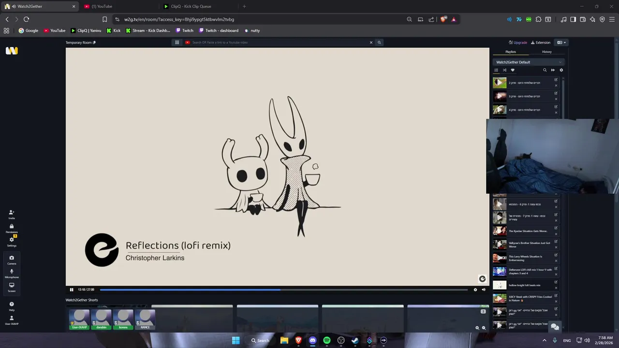The image size is (619, 348).
Task: Edit the playlist item פרק 3
Action: coord(556,93)
